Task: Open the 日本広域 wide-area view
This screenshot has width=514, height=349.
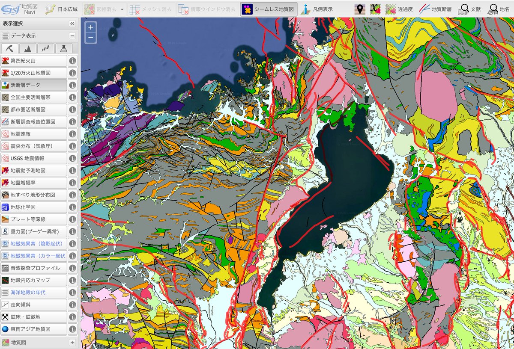Action: pyautogui.click(x=62, y=9)
